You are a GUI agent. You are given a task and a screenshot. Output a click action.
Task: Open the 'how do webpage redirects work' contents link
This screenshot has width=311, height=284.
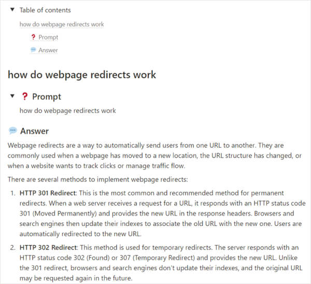click(x=62, y=24)
